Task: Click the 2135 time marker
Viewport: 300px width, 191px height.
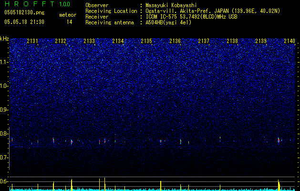Action: coord(146,41)
